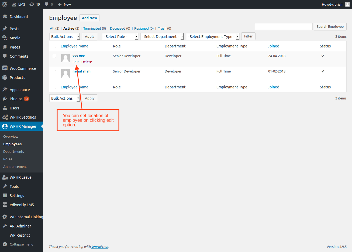Open the WordPress link in footer
352x252 pixels.
pyautogui.click(x=100, y=247)
